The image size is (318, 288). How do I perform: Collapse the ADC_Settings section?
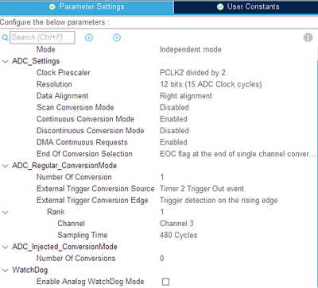point(5,61)
